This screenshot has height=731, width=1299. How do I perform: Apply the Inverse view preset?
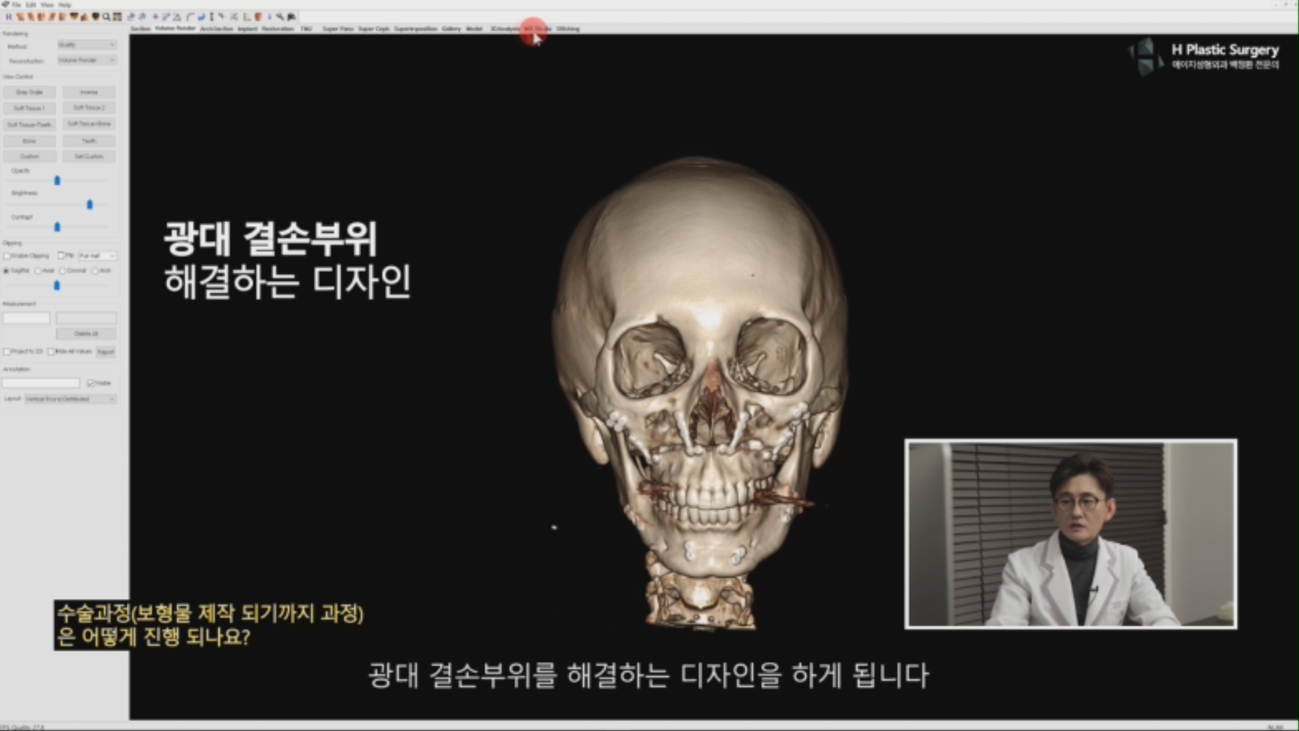click(89, 92)
